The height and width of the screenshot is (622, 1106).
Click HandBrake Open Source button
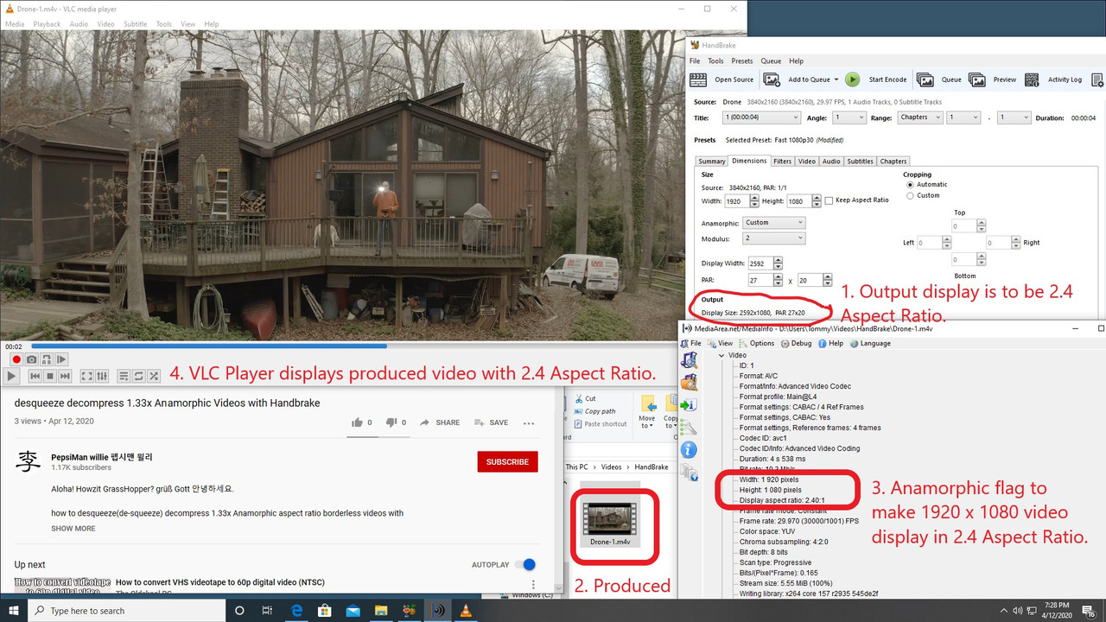click(x=723, y=79)
